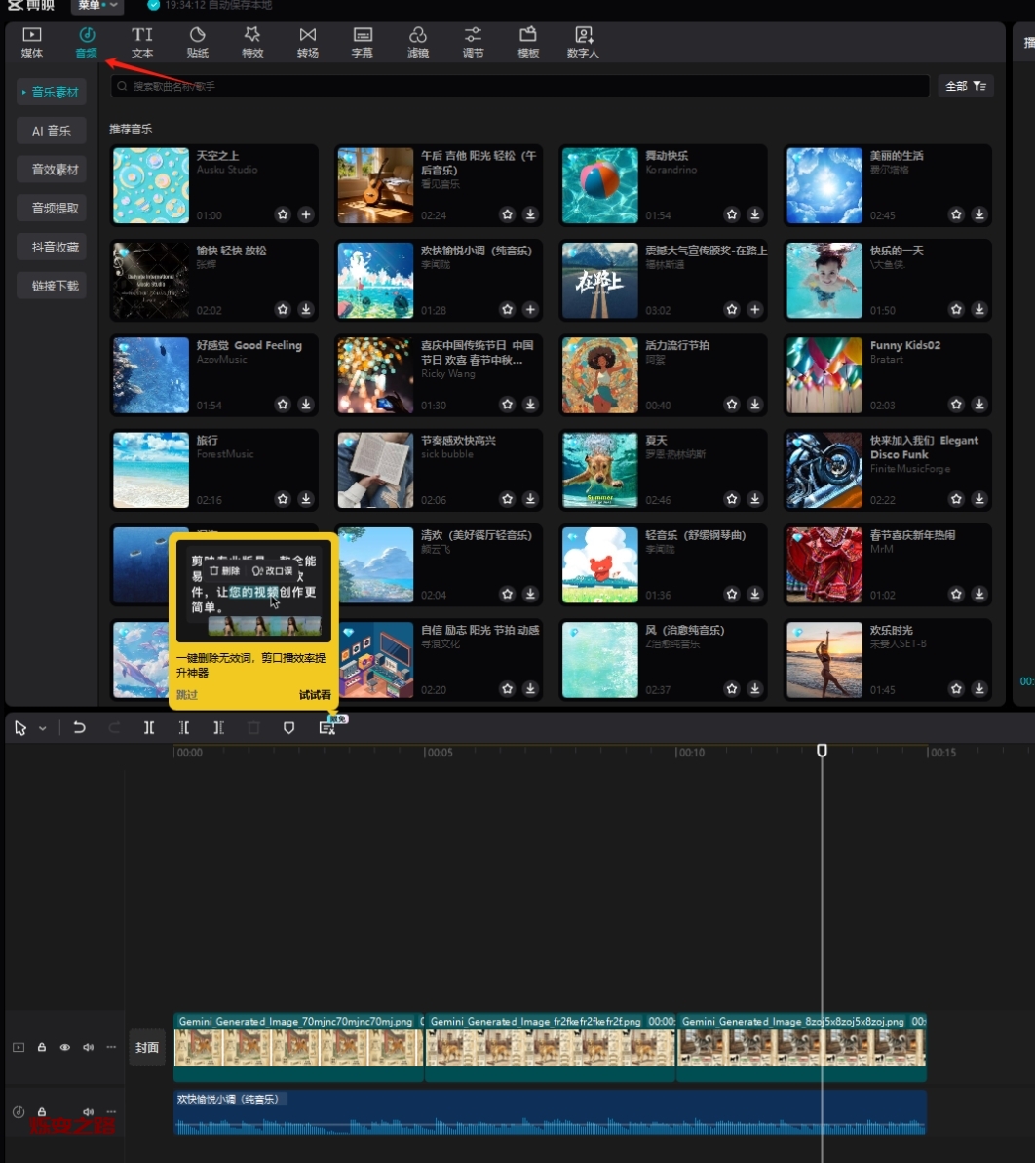Hide the video track using the eye icon
1035x1163 pixels.
tap(65, 1048)
